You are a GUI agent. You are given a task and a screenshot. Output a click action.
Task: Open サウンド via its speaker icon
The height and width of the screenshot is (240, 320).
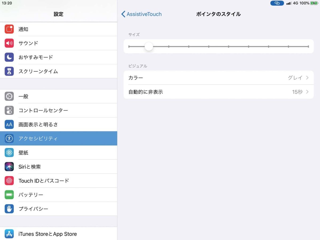[9, 43]
